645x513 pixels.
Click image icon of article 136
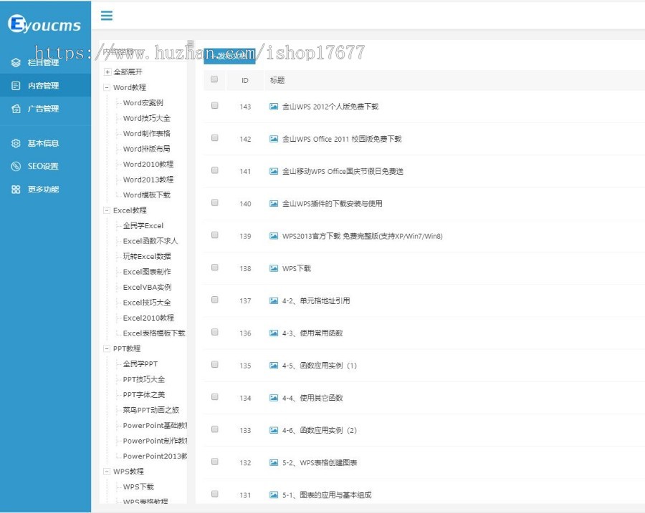(274, 333)
